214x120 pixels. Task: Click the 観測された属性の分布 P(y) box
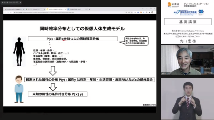[89, 79]
